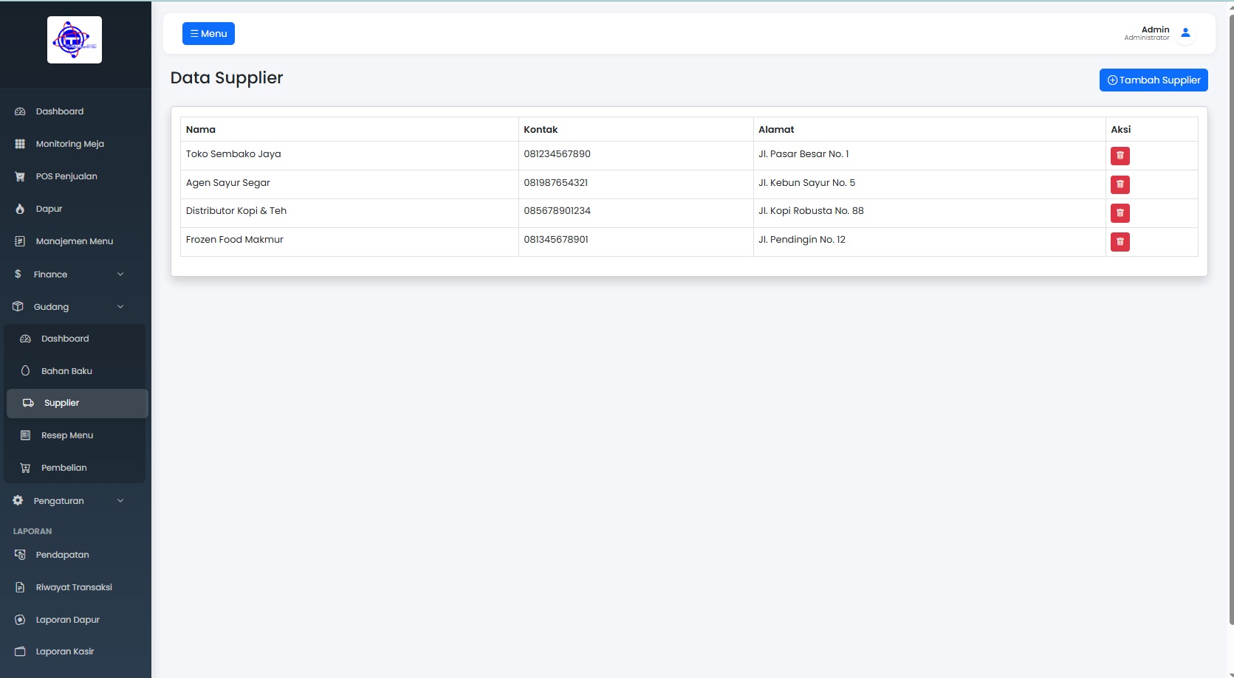Click the Alamat column header

point(929,129)
